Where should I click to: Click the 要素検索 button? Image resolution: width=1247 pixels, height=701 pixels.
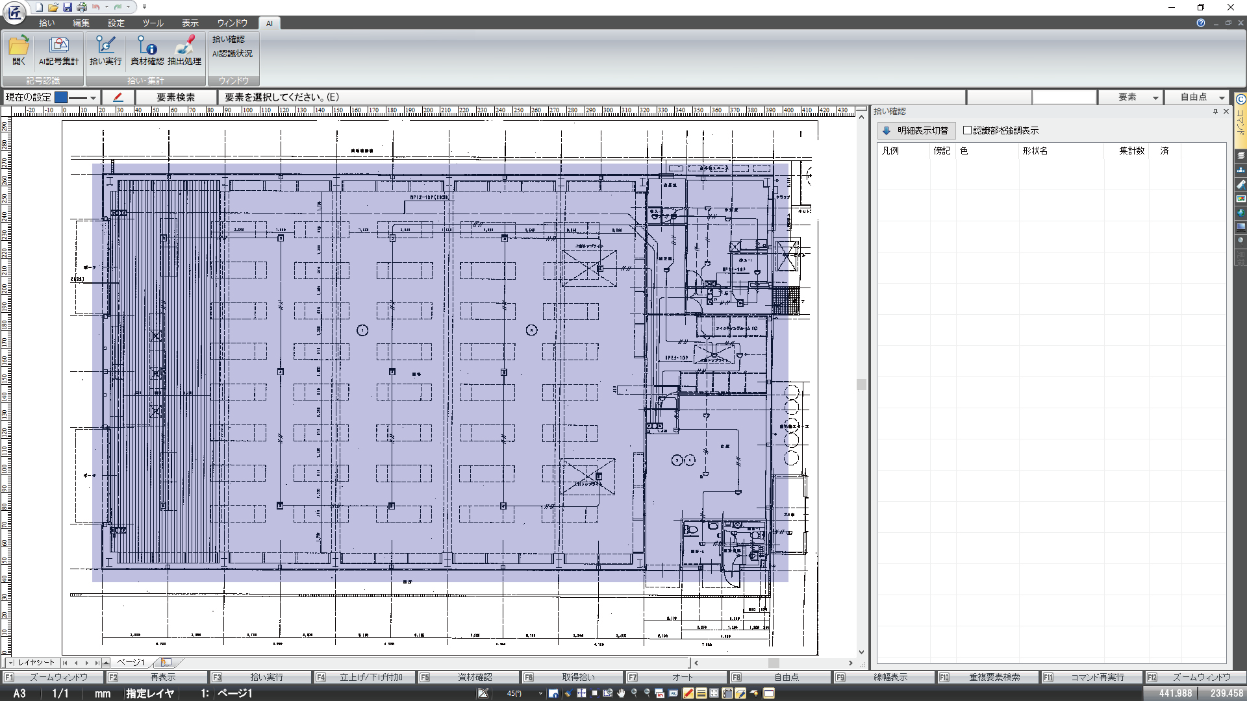pos(176,97)
